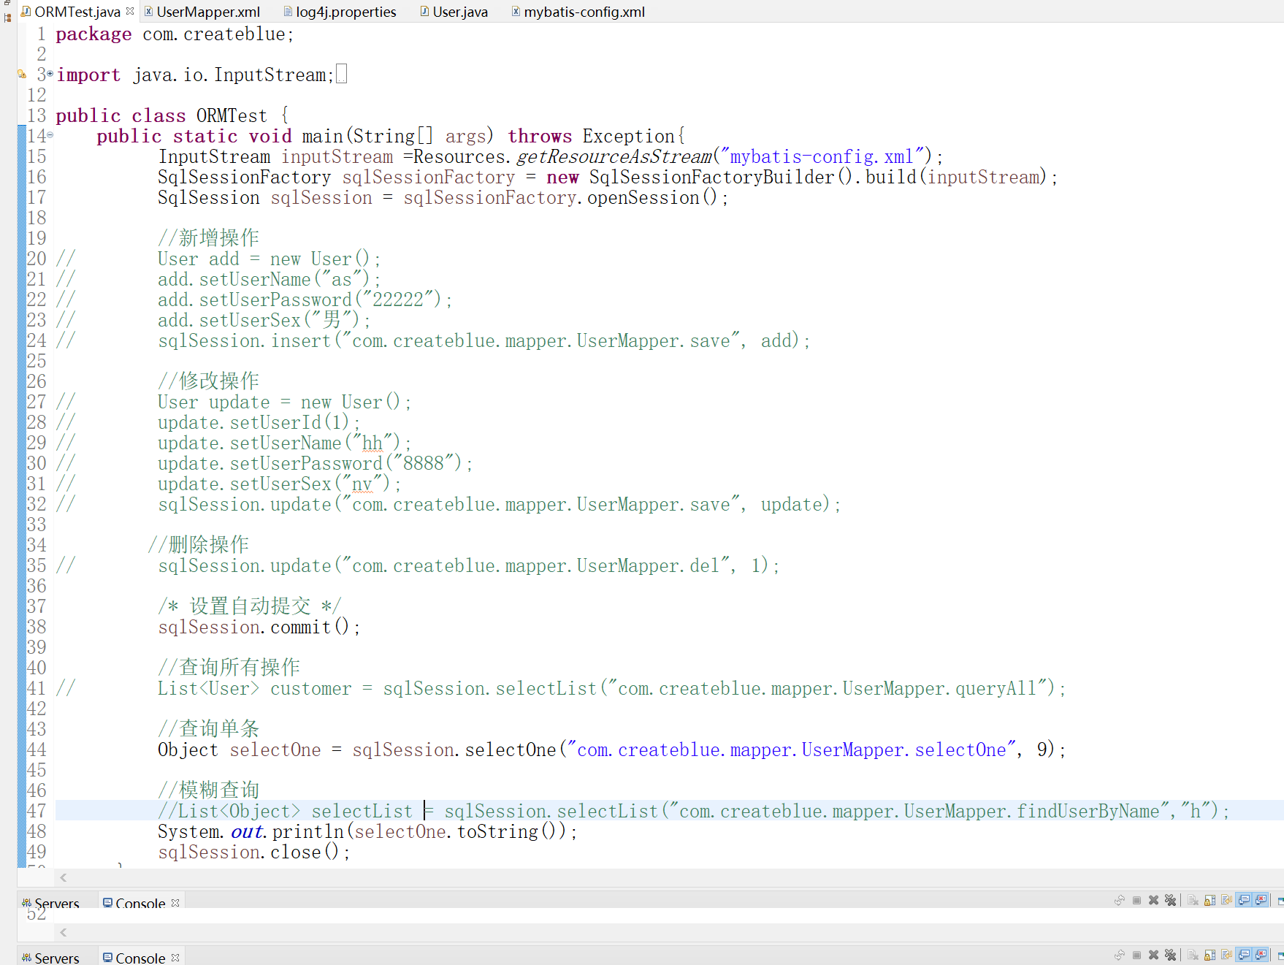Image resolution: width=1284 pixels, height=965 pixels.
Task: Click the ORMTest.java tab file icon
Action: tap(26, 11)
